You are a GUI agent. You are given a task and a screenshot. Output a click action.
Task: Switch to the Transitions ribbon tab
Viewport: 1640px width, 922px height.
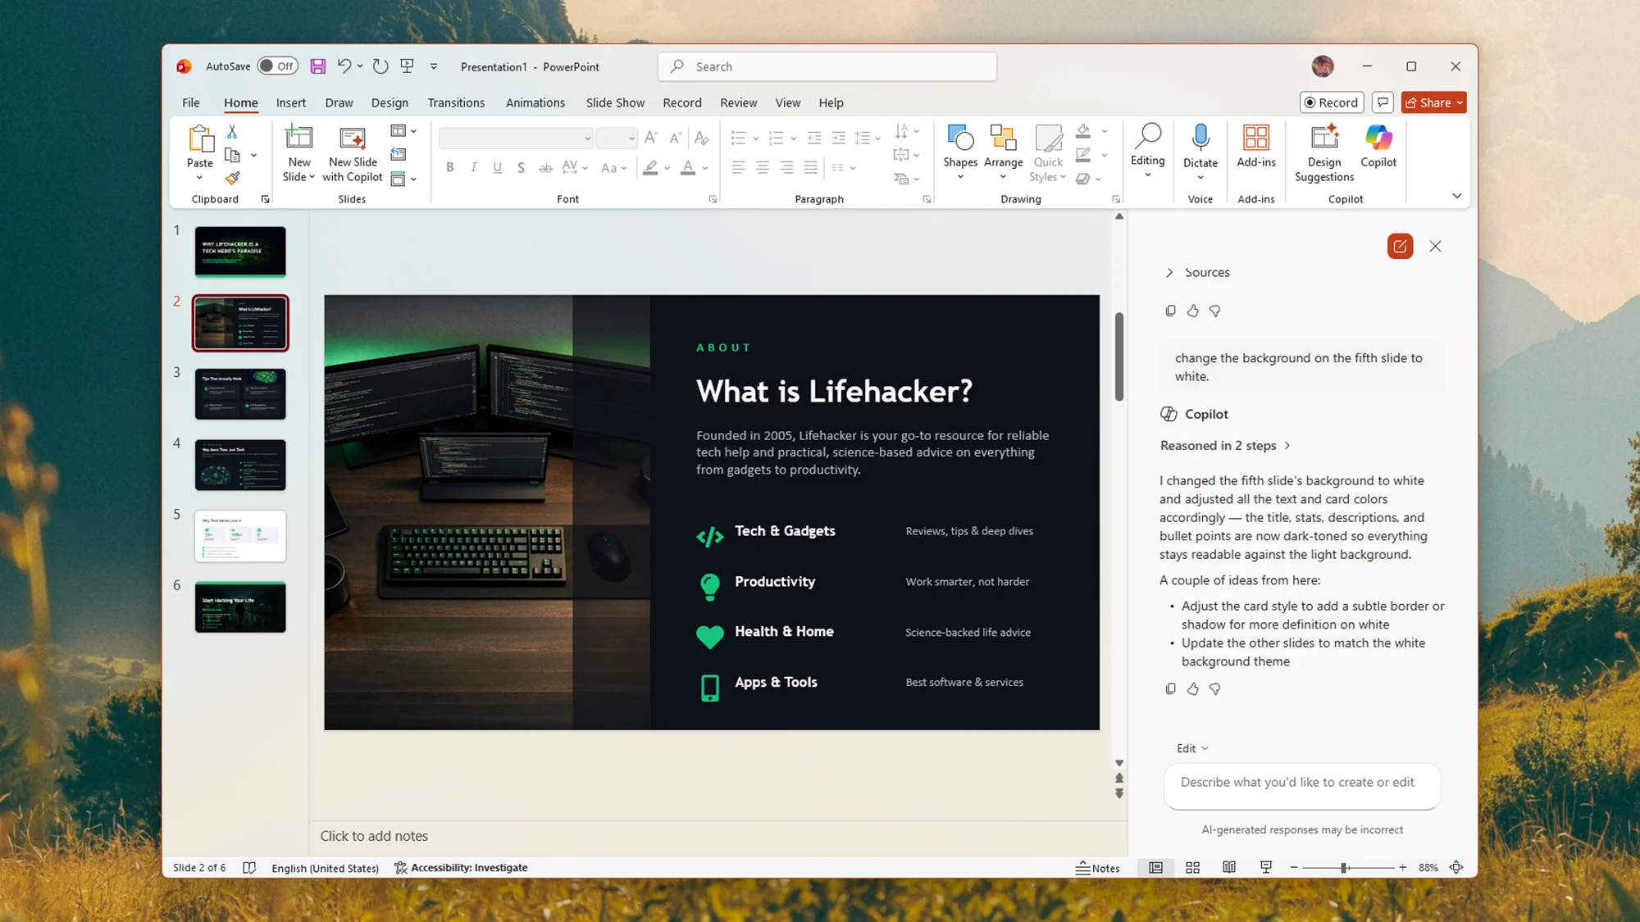[x=456, y=102]
